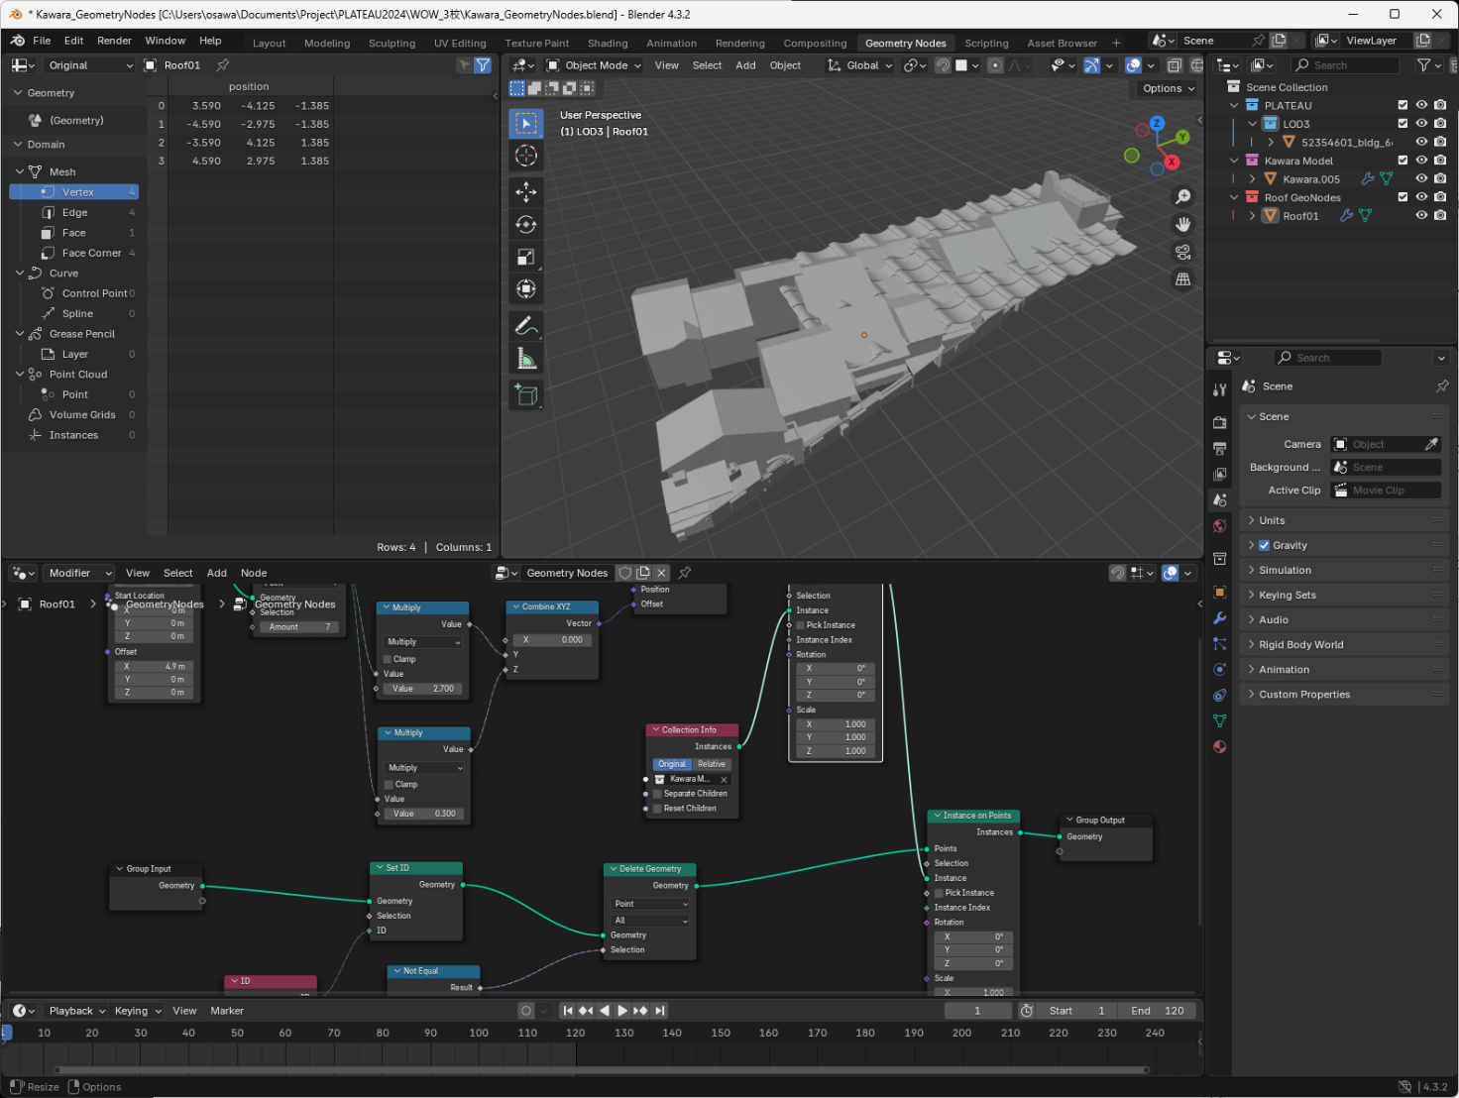Select the Measure tool
The width and height of the screenshot is (1459, 1098).
(x=526, y=359)
